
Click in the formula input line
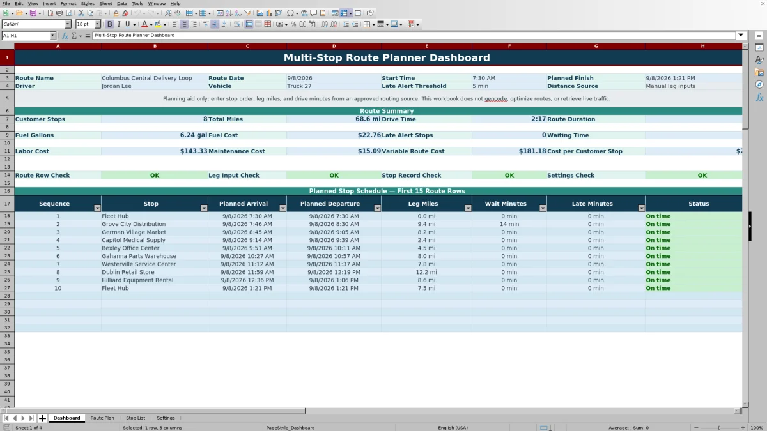[414, 36]
